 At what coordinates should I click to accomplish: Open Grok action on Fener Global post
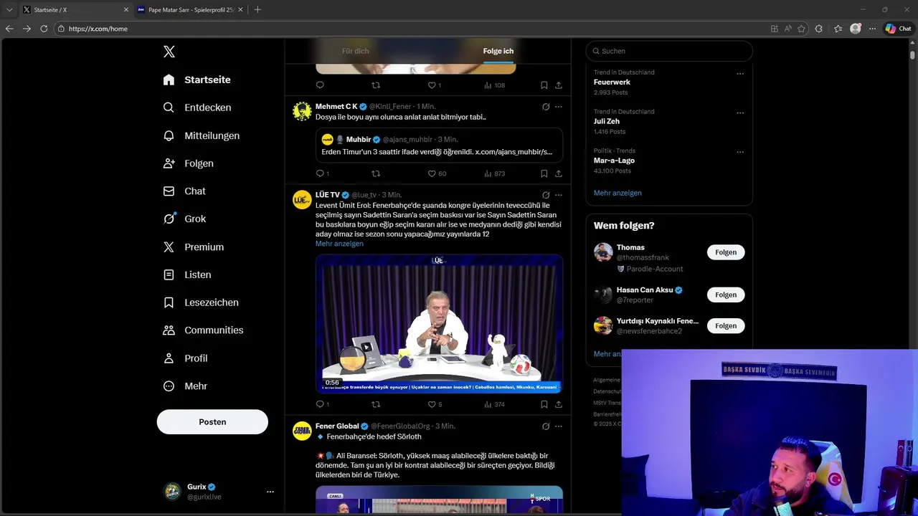tap(546, 426)
